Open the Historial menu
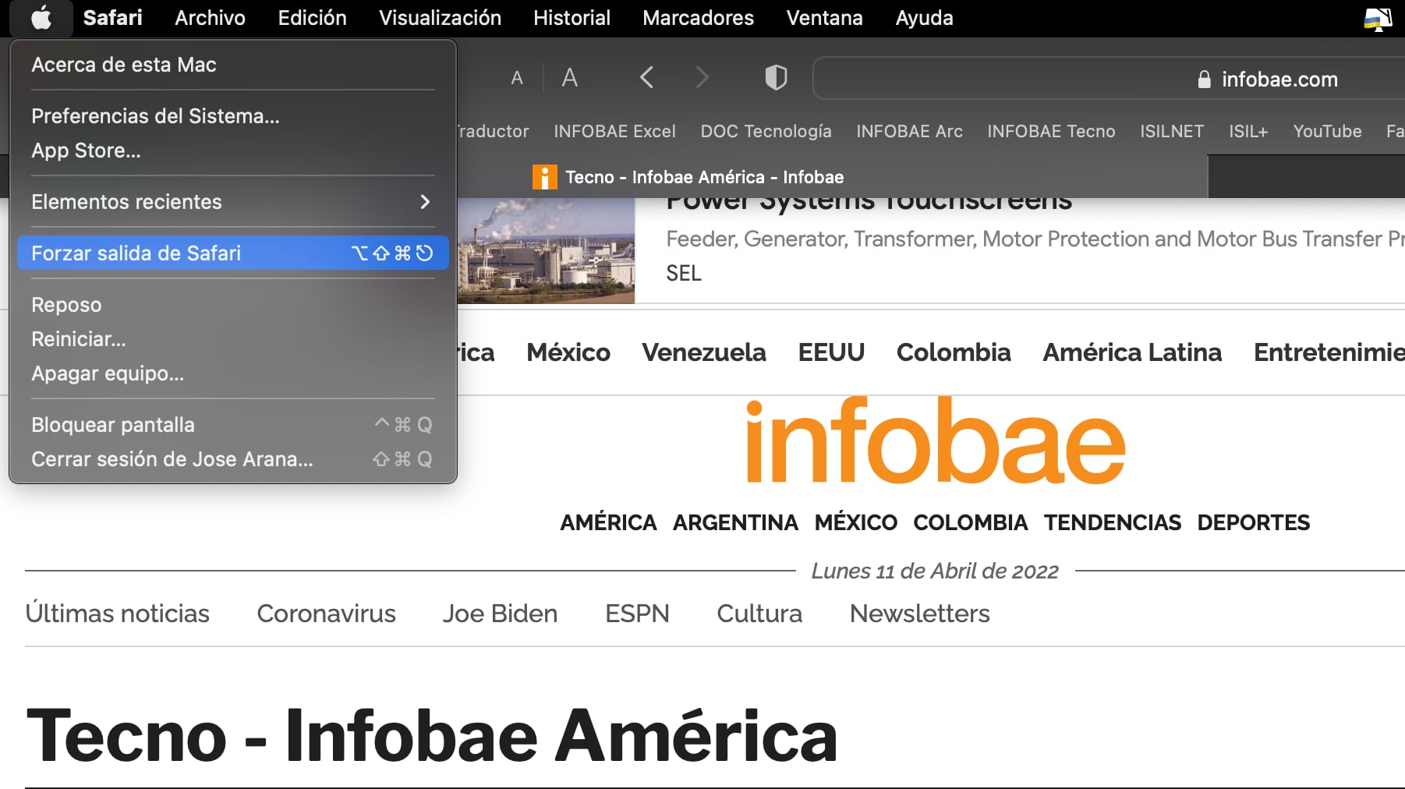1405x789 pixels. 572,18
